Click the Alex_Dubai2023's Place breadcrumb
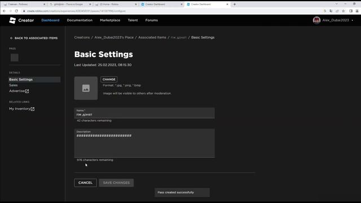The width and height of the screenshot is (361, 203). coord(114,37)
